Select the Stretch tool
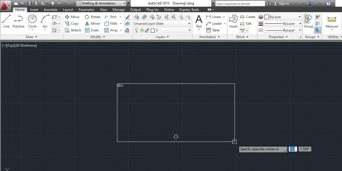This screenshot has width=342, height=171. click(x=73, y=30)
